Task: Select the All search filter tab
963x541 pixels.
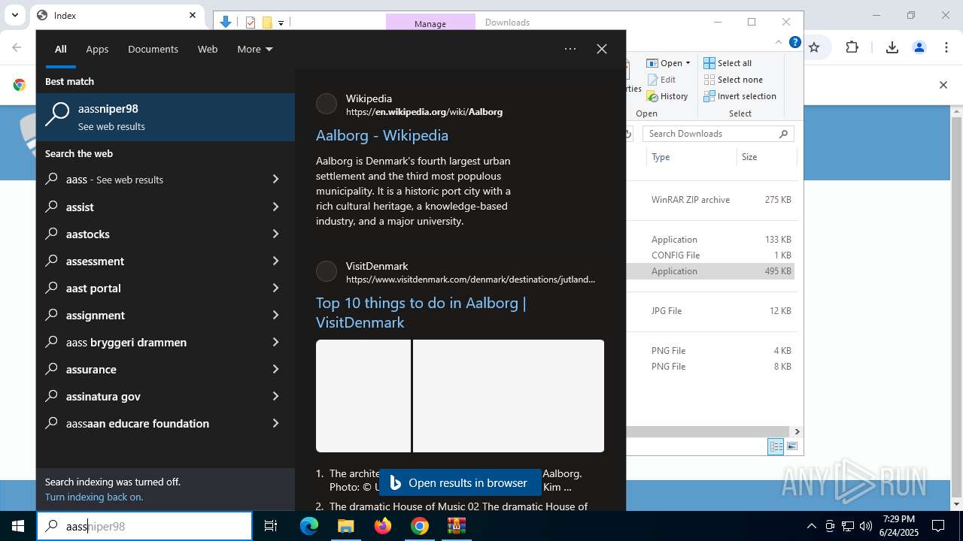Action: [61, 49]
